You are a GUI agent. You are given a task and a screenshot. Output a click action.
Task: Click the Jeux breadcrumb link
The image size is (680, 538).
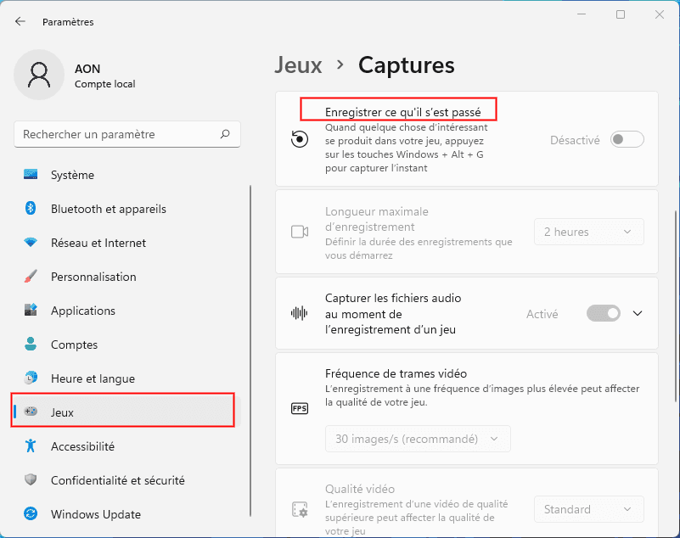298,65
